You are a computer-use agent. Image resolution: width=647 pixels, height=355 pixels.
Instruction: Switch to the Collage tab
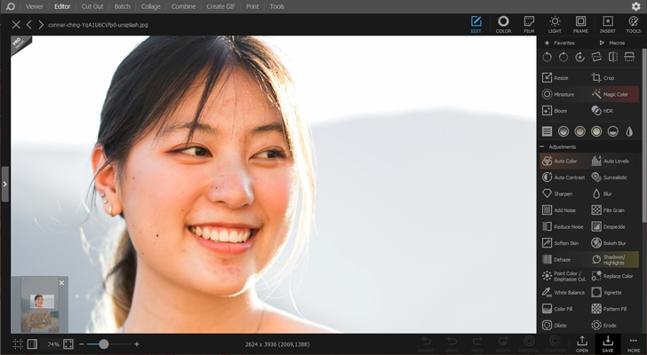(x=150, y=6)
